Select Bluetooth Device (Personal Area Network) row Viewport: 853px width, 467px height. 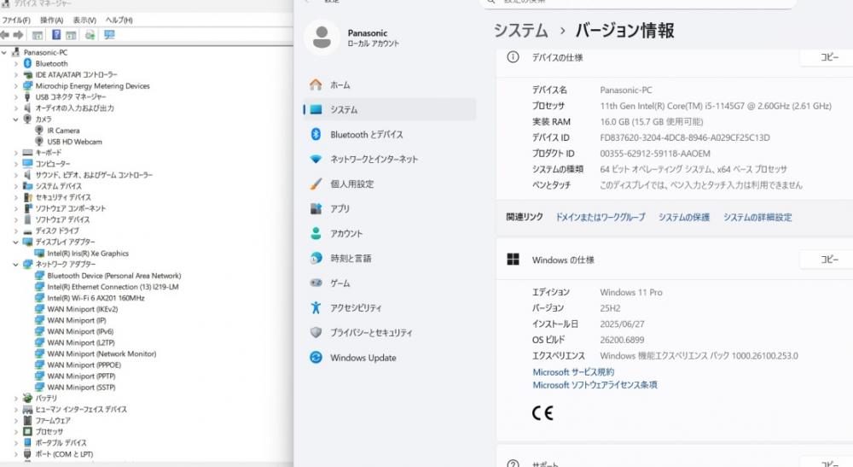click(x=113, y=276)
